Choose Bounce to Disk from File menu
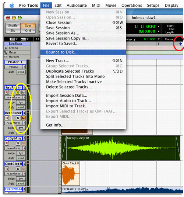This screenshot has height=197, width=184. pyautogui.click(x=83, y=52)
